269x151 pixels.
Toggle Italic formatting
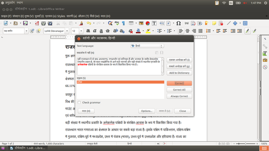coord(95,31)
